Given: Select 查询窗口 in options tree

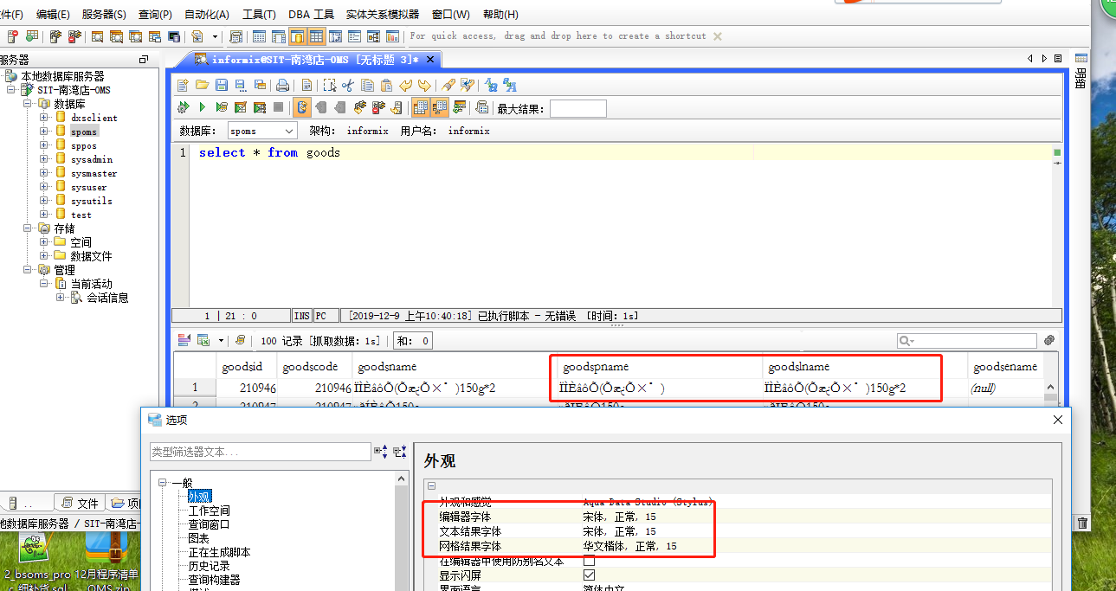Looking at the screenshot, I should click(210, 524).
